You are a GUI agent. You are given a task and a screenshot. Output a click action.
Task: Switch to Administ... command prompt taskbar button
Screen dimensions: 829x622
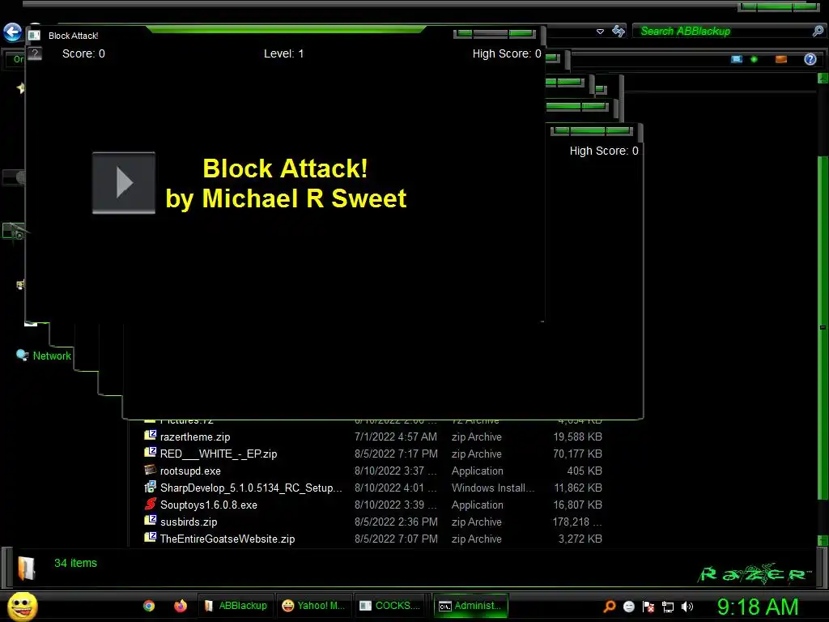point(470,606)
